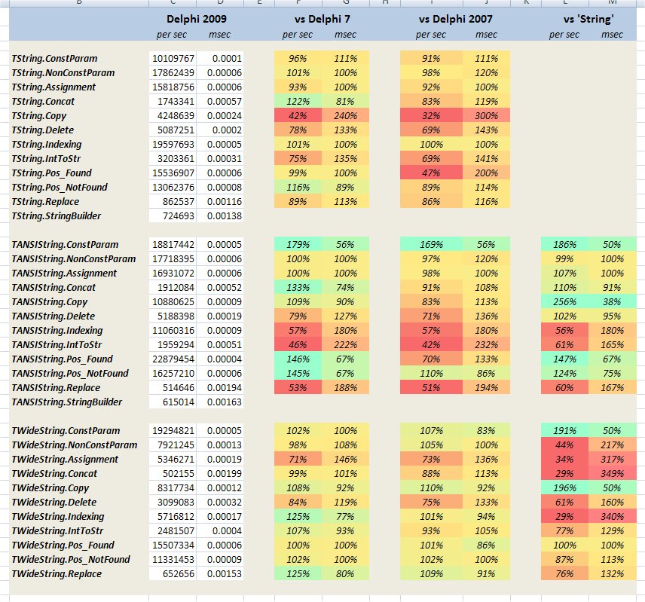Click the cell containing 10109767
Screen dimensions: 645x602
(x=173, y=58)
